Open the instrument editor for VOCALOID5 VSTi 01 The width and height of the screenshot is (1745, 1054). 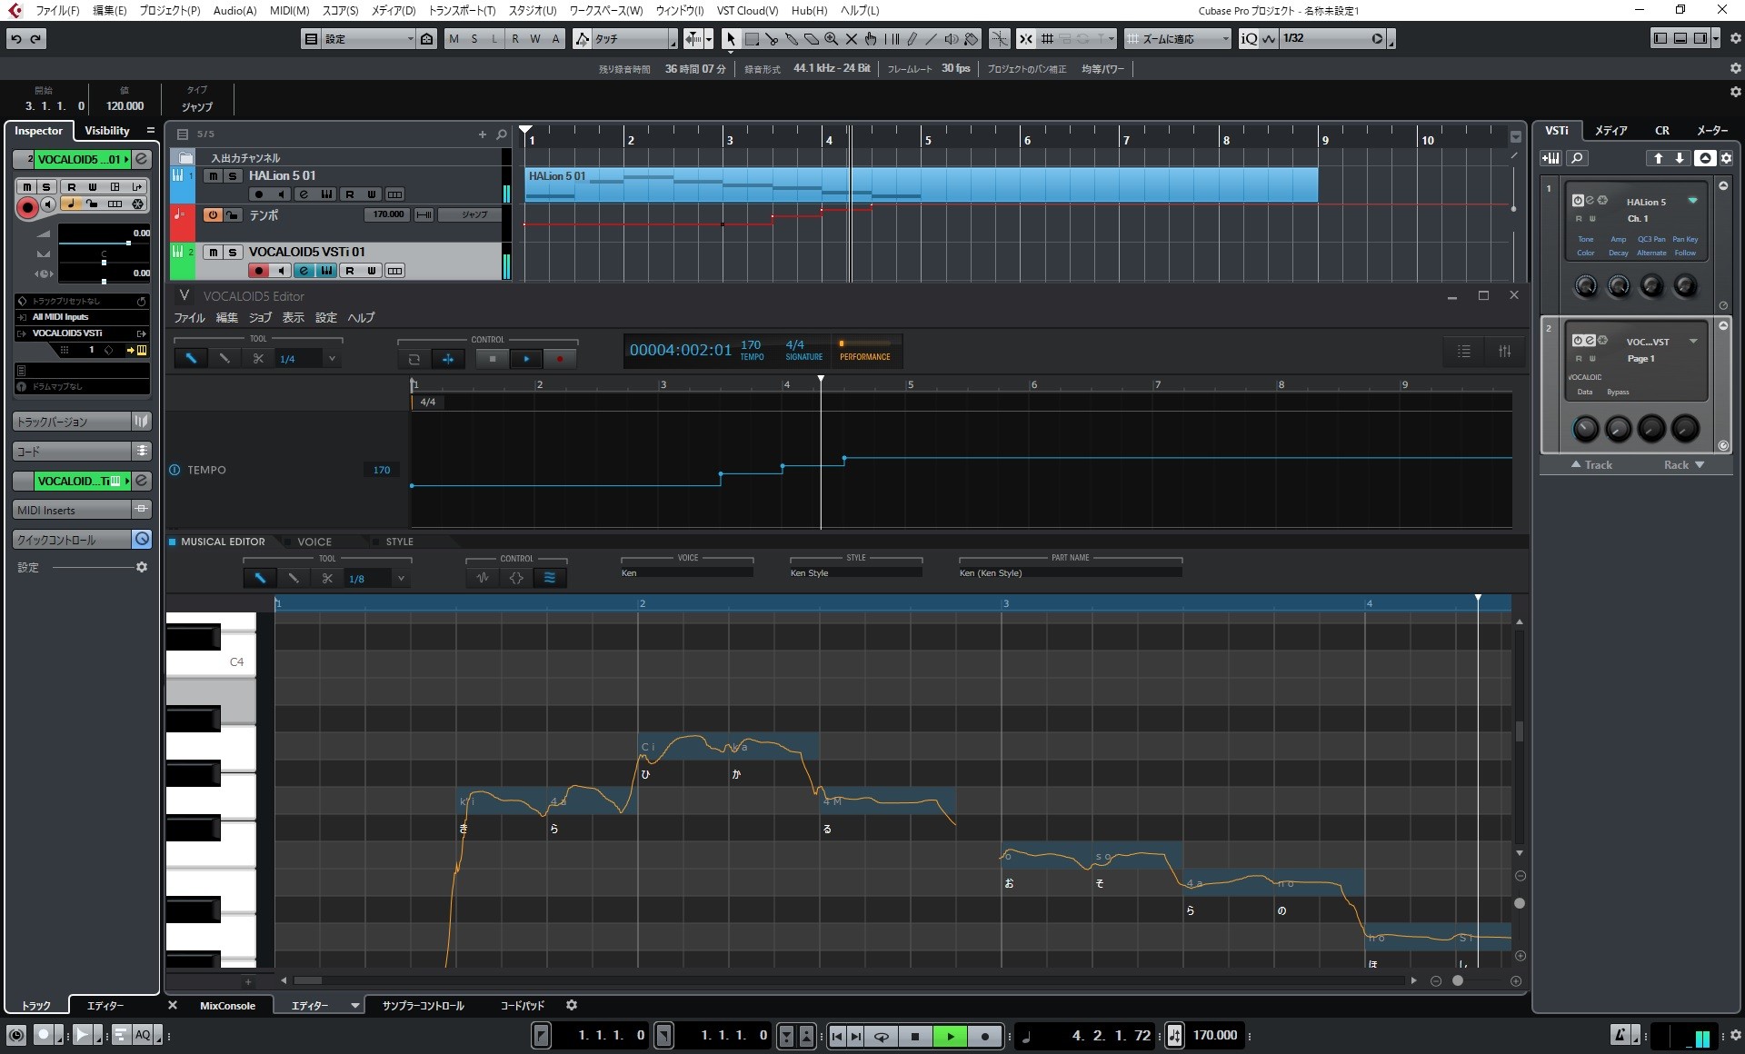click(326, 271)
